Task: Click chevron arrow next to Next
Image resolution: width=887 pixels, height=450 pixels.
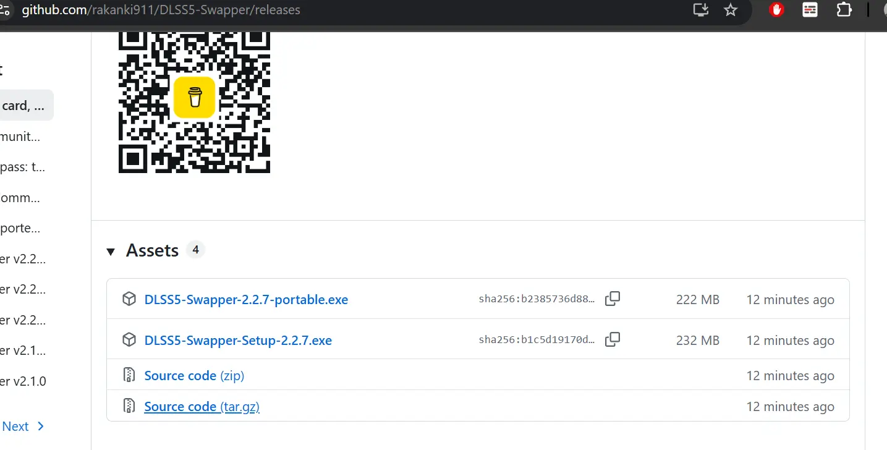Action: [40, 427]
